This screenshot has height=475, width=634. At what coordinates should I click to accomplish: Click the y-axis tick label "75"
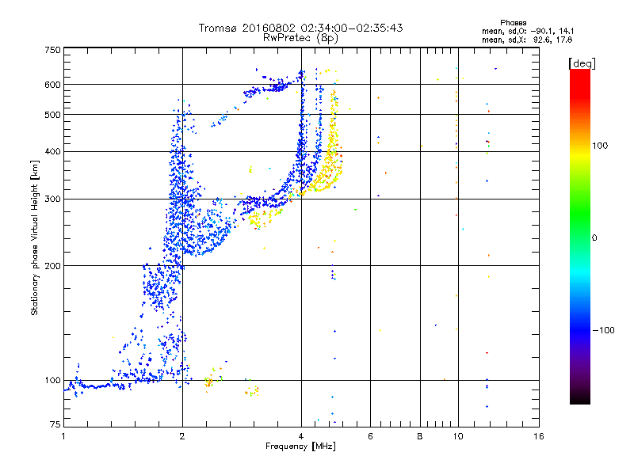pyautogui.click(x=55, y=424)
